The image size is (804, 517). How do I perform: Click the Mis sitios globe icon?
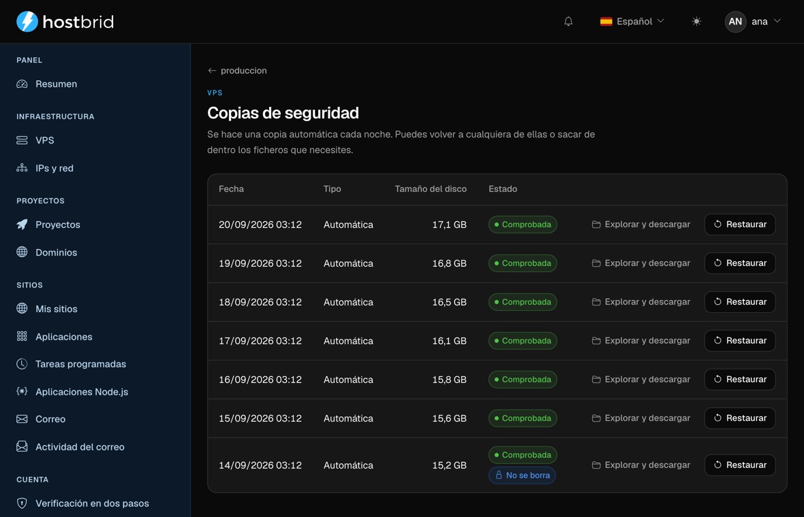(22, 308)
